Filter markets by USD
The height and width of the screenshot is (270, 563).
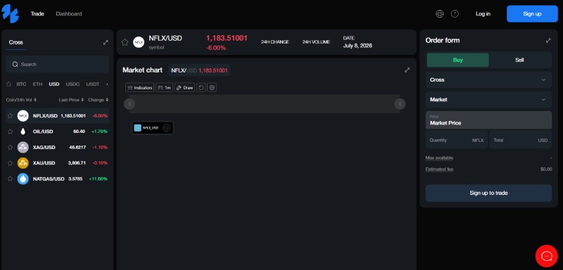[x=54, y=84]
